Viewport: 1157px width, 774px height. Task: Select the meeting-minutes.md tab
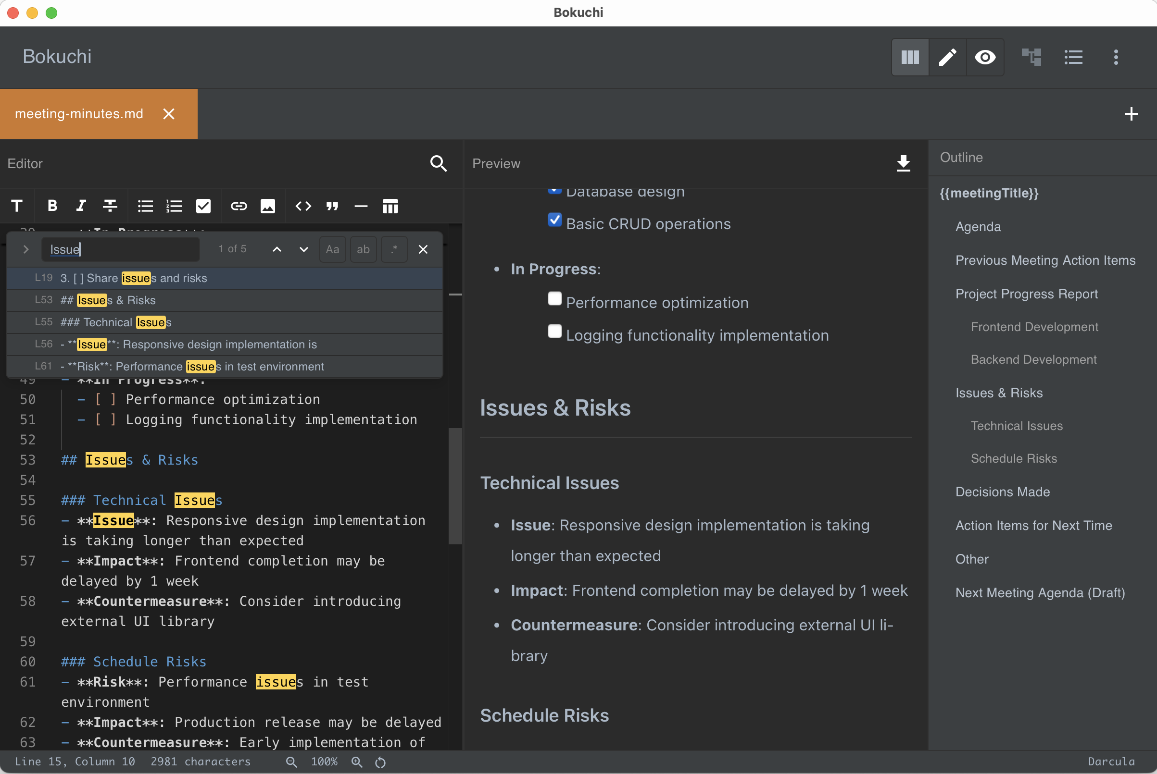(x=79, y=114)
